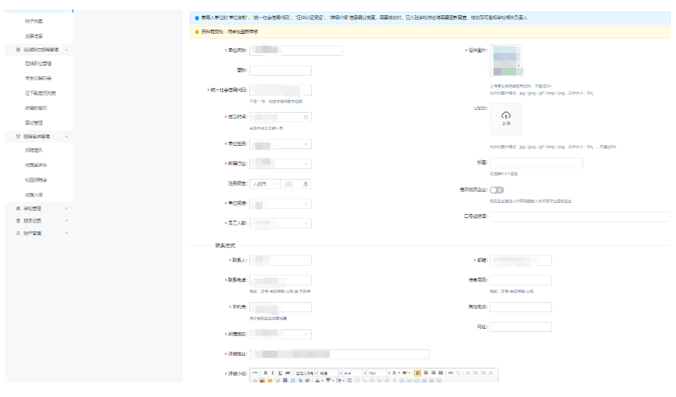This screenshot has width=676, height=397.
Task: Click the trophy icon beside 招聘宣讲管理
Action: coord(18,137)
